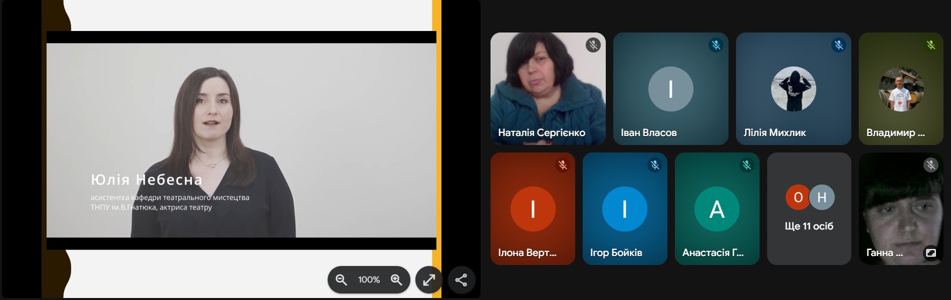This screenshot has width=951, height=300.
Task: Click muted mic icon on Наталія Сергієнко tile
Action: point(593,45)
